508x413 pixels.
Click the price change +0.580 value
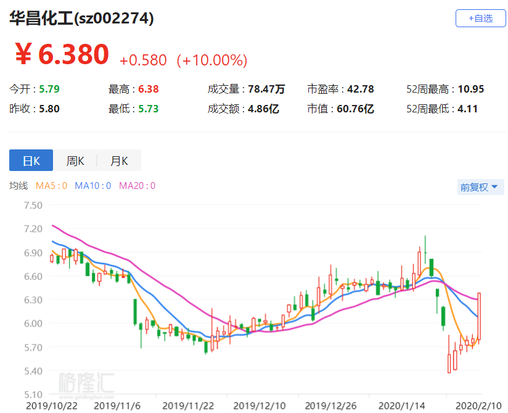coord(143,60)
